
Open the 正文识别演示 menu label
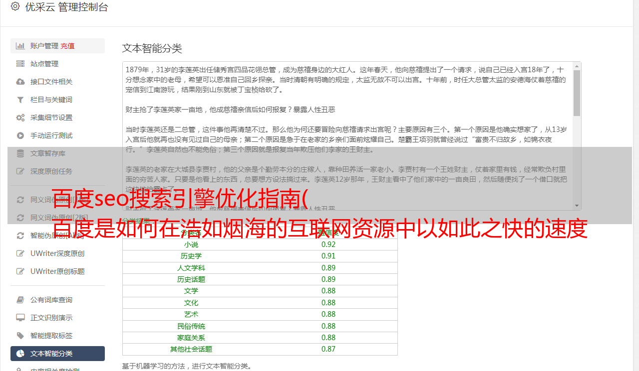pos(51,318)
